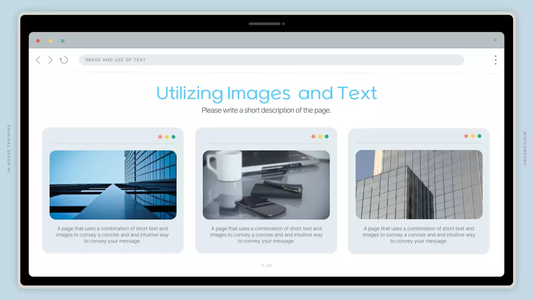533x300 pixels.
Task: Click the MIRICOMPANY vertical label
Action: click(x=525, y=149)
